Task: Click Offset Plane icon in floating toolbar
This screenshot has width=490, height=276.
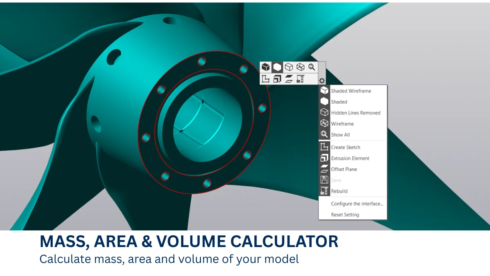Action: (x=289, y=79)
